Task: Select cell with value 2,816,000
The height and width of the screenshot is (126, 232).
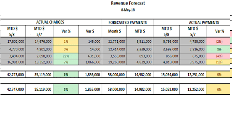Action: [193, 49]
